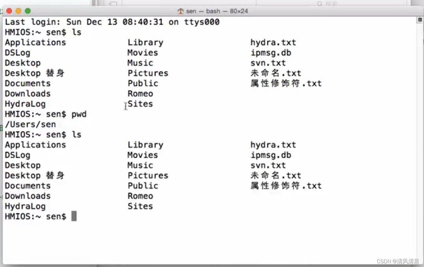Click "ipmsg.db" in the first ls listing
This screenshot has height=267, width=424.
click(271, 53)
